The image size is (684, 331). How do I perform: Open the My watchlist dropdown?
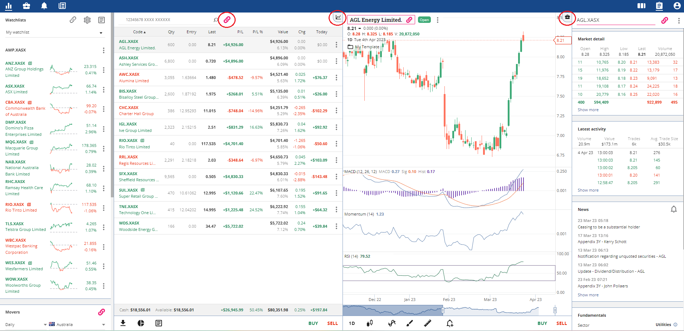54,33
